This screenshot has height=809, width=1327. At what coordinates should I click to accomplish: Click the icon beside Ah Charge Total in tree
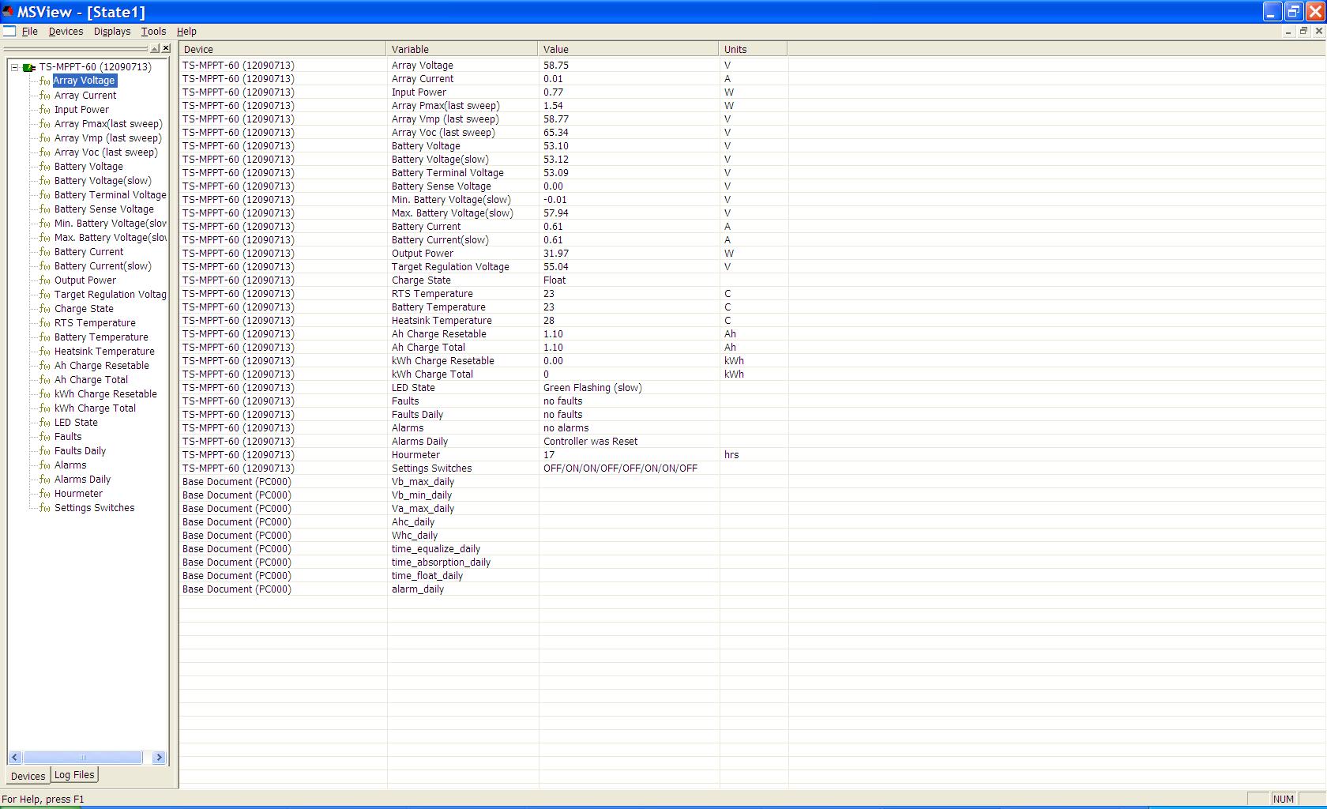click(x=45, y=380)
